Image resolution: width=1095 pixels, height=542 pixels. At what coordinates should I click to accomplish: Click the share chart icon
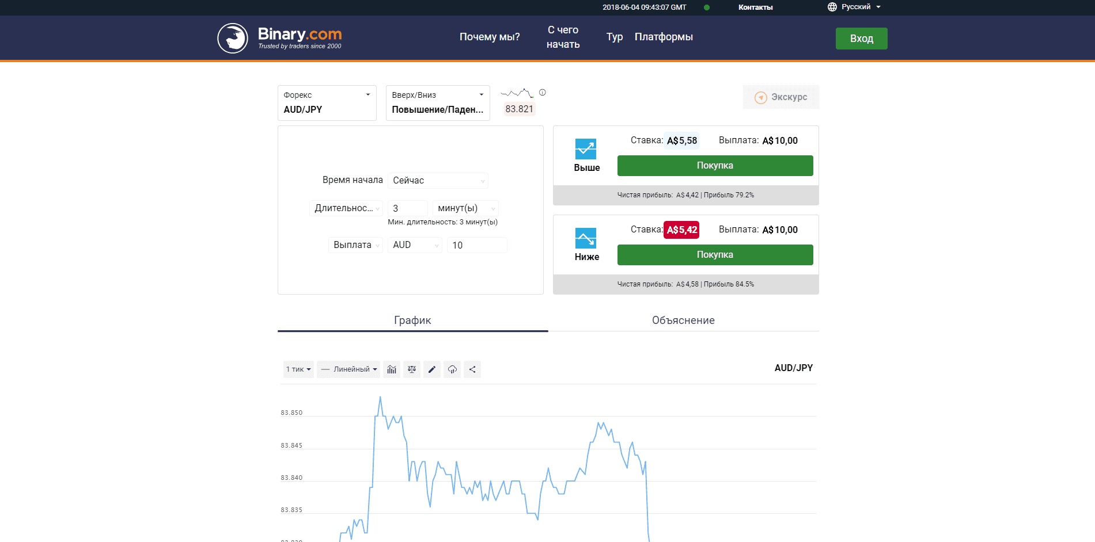click(472, 369)
